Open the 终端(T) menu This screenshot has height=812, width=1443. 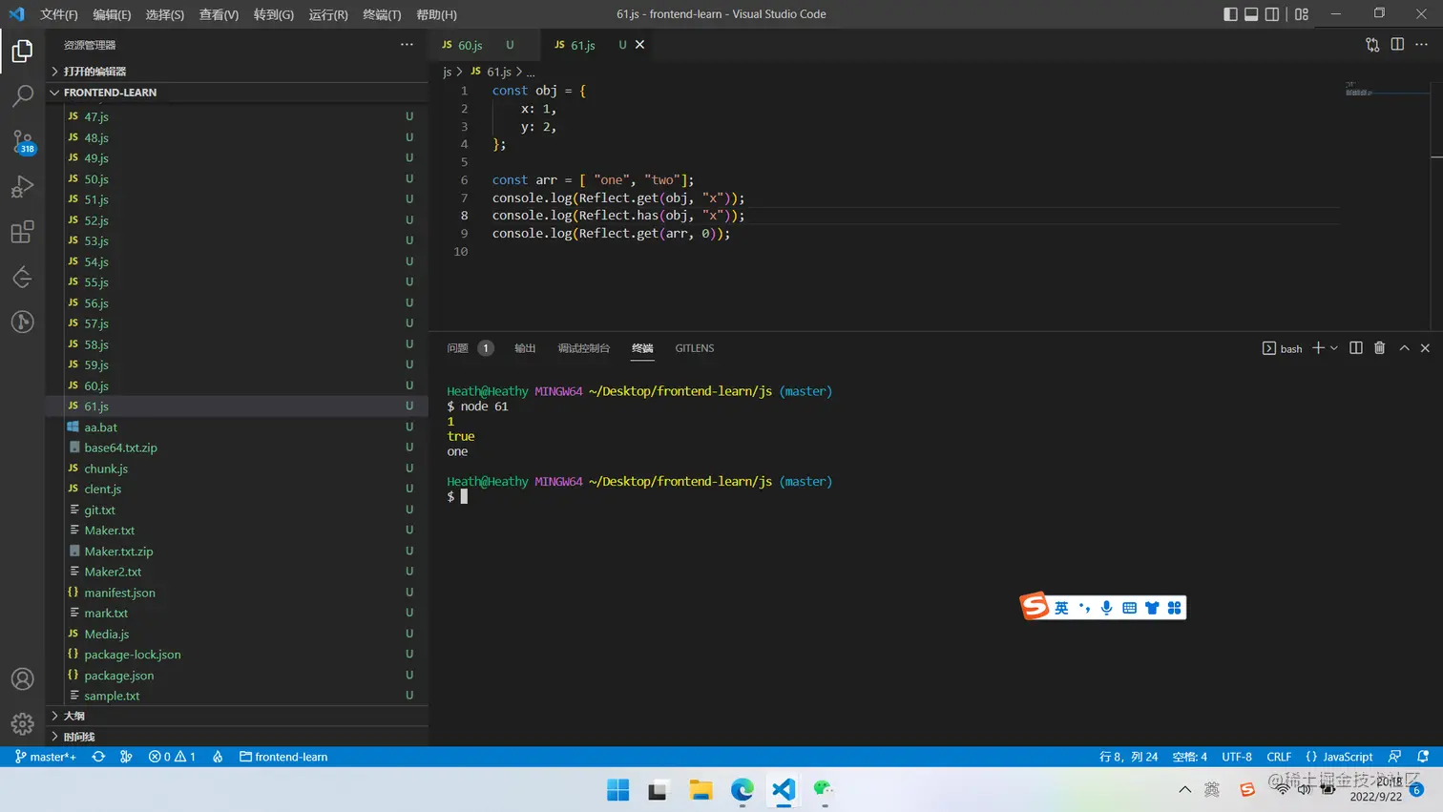pos(382,14)
